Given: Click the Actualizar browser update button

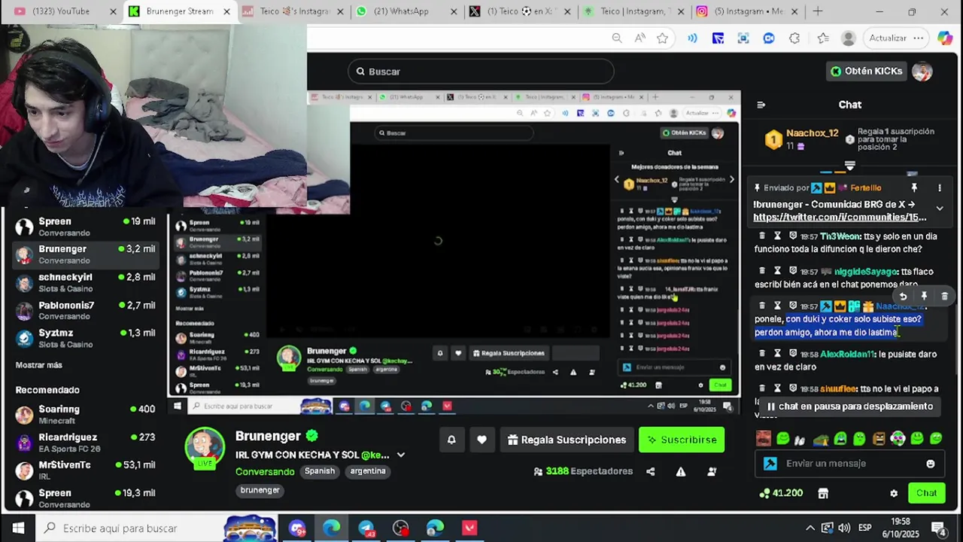Looking at the screenshot, I should click(895, 38).
